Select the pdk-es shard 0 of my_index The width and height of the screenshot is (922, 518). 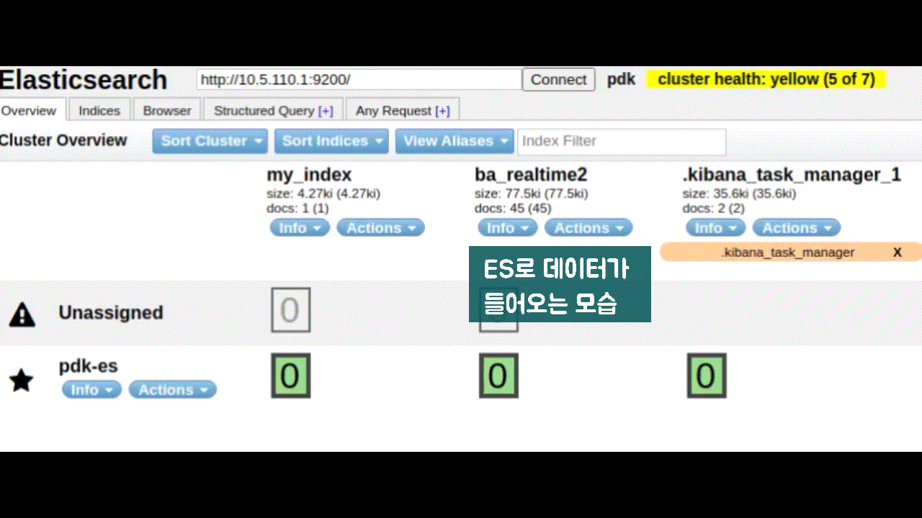click(290, 376)
